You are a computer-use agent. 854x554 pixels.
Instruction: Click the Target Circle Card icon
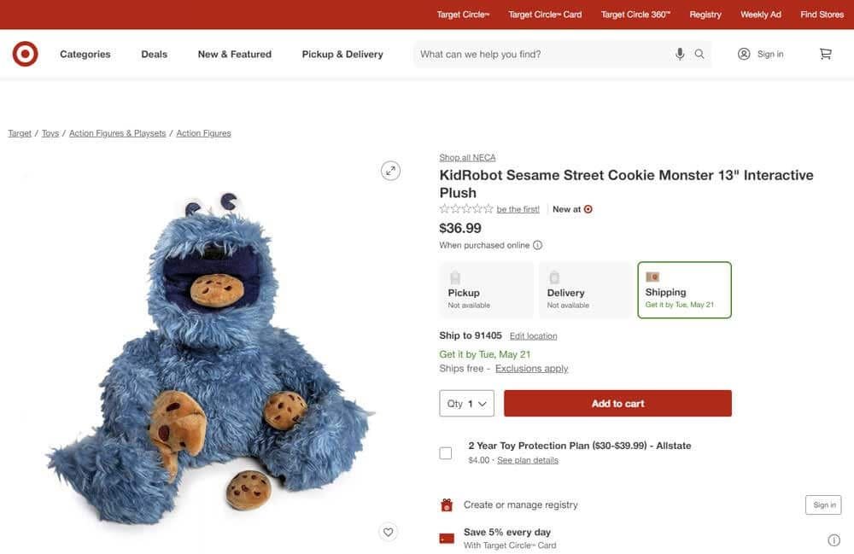pos(446,537)
